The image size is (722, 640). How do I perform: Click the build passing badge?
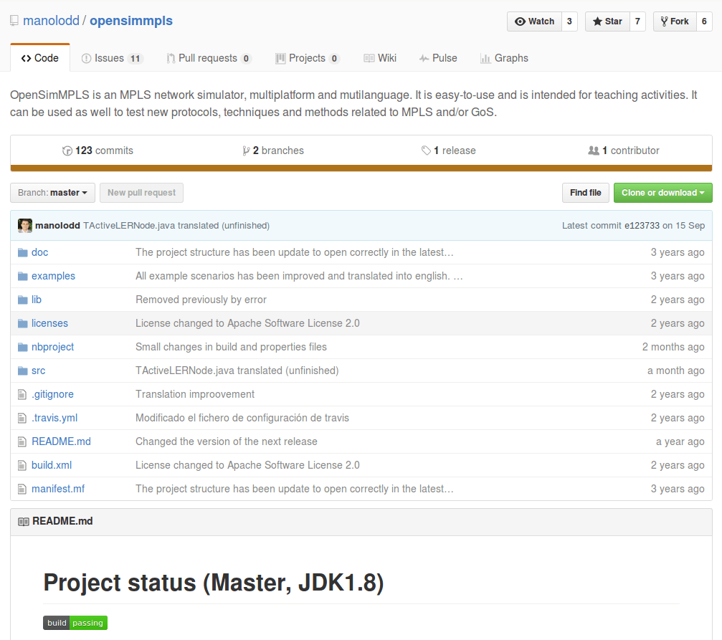75,623
